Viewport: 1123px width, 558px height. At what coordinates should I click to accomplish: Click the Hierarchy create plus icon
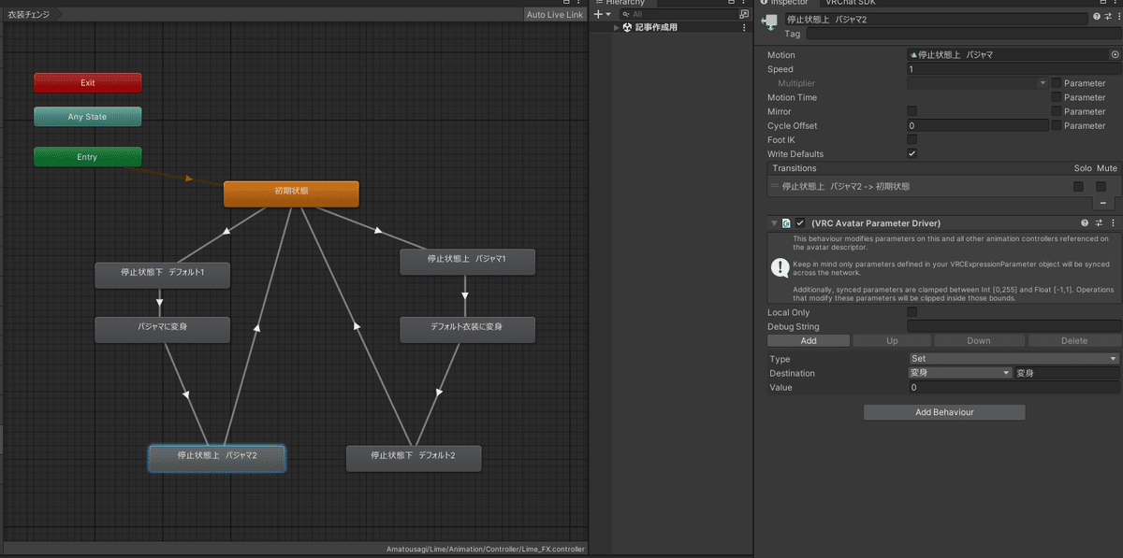pos(598,15)
